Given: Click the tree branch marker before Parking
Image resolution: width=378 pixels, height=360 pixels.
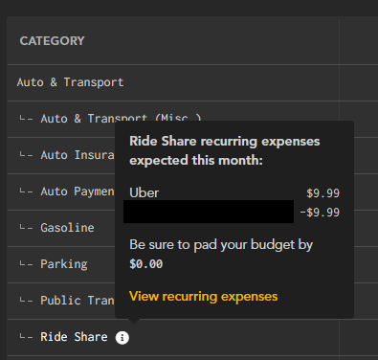Looking at the screenshot, I should tap(26, 264).
